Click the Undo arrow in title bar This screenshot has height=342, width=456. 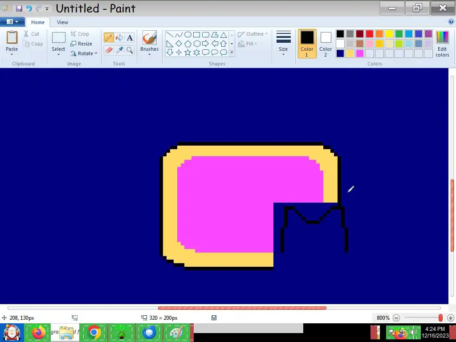coord(29,8)
